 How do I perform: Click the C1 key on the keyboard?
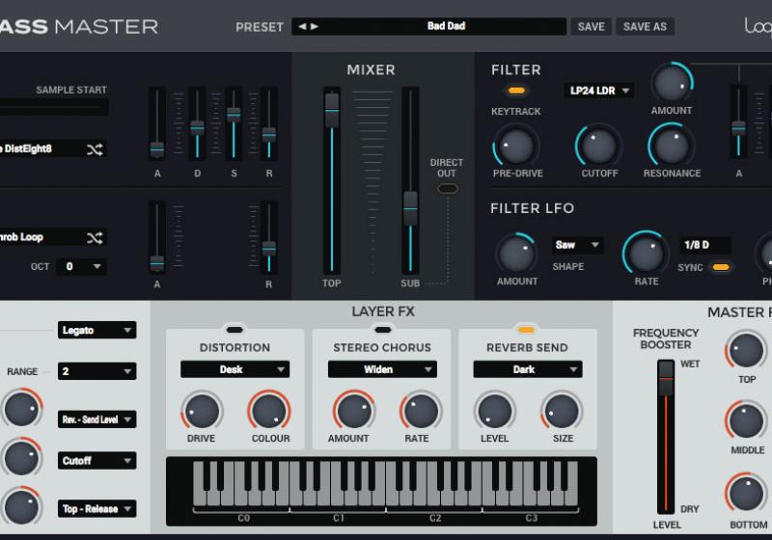click(x=296, y=495)
